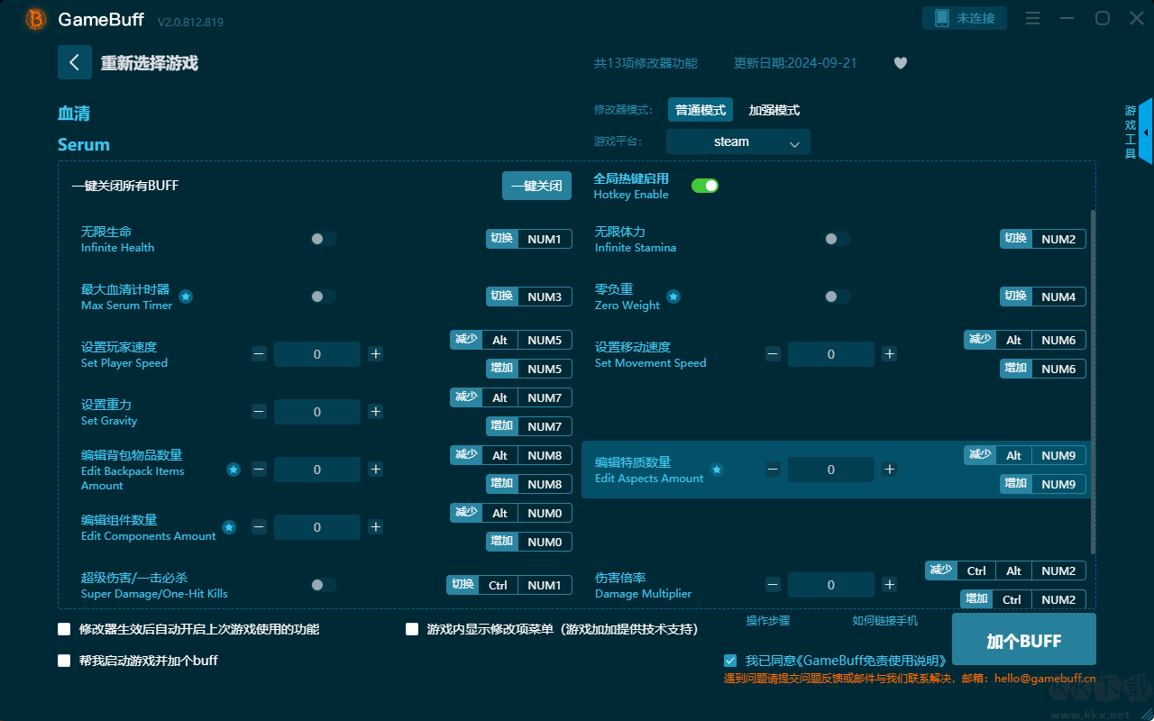Image resolution: width=1154 pixels, height=721 pixels.
Task: Select the enhanced mode tab
Action: pyautogui.click(x=774, y=110)
